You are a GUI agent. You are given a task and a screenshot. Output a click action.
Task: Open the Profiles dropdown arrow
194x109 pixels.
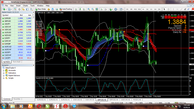coord(11,9)
